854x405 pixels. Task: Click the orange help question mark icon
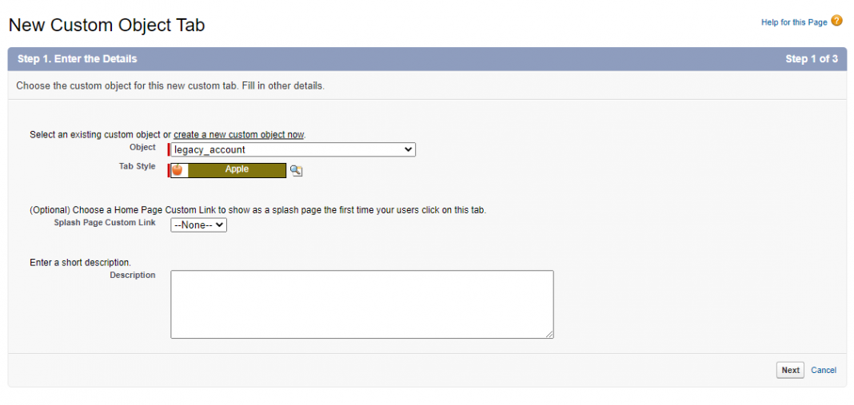click(x=836, y=21)
